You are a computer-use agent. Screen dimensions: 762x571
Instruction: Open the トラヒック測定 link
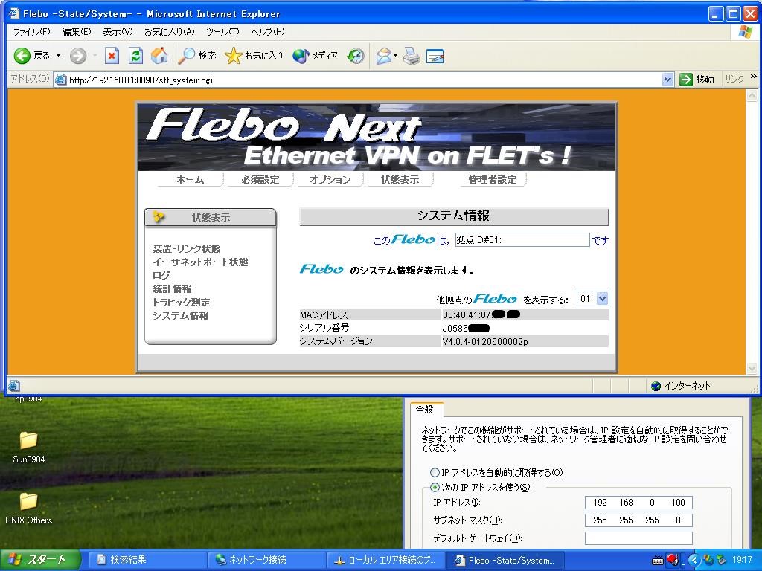[182, 302]
